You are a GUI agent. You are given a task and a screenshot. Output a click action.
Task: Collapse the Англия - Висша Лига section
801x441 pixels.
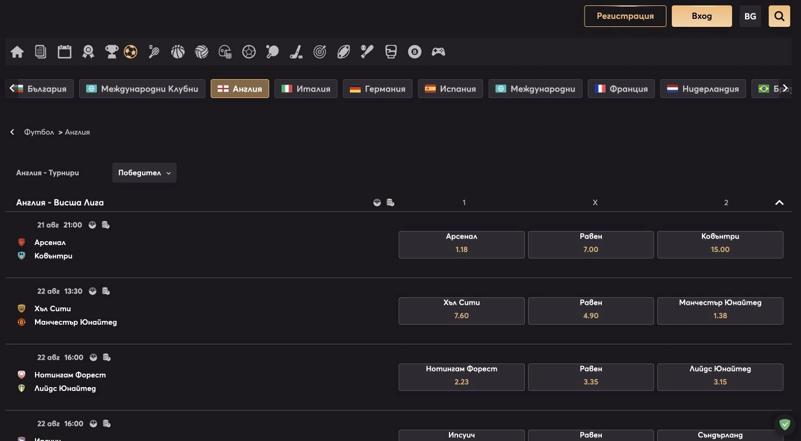click(779, 202)
